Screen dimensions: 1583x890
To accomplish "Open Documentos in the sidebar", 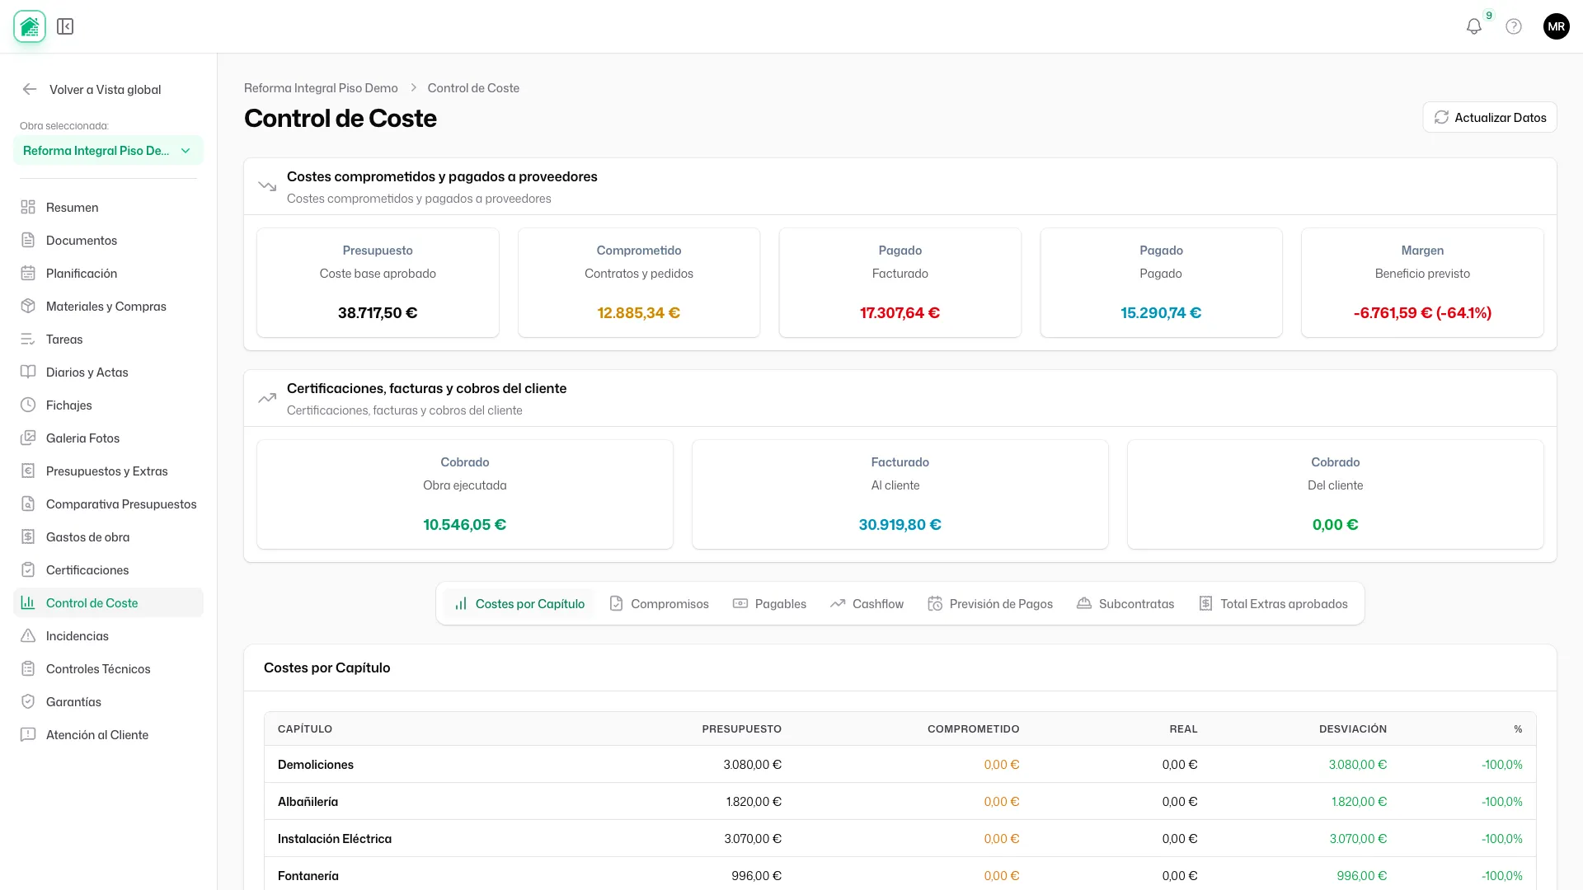I will (108, 240).
